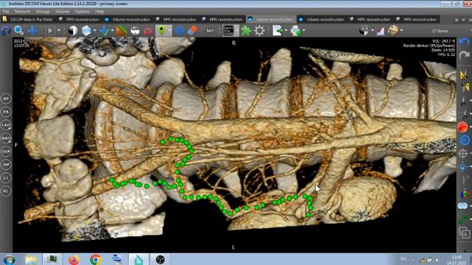Open the gear settings icon
The width and height of the screenshot is (472, 265).
point(259,30)
